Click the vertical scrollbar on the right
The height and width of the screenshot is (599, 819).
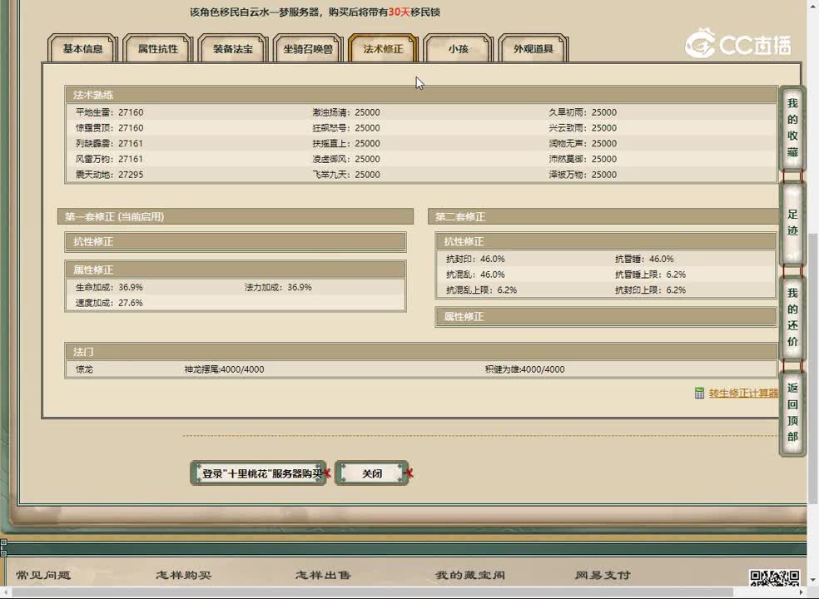tap(812, 250)
